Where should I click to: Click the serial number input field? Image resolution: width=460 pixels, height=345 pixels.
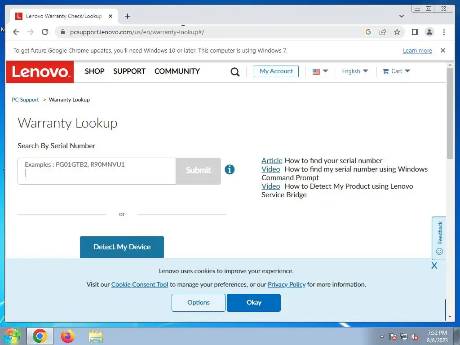97,171
